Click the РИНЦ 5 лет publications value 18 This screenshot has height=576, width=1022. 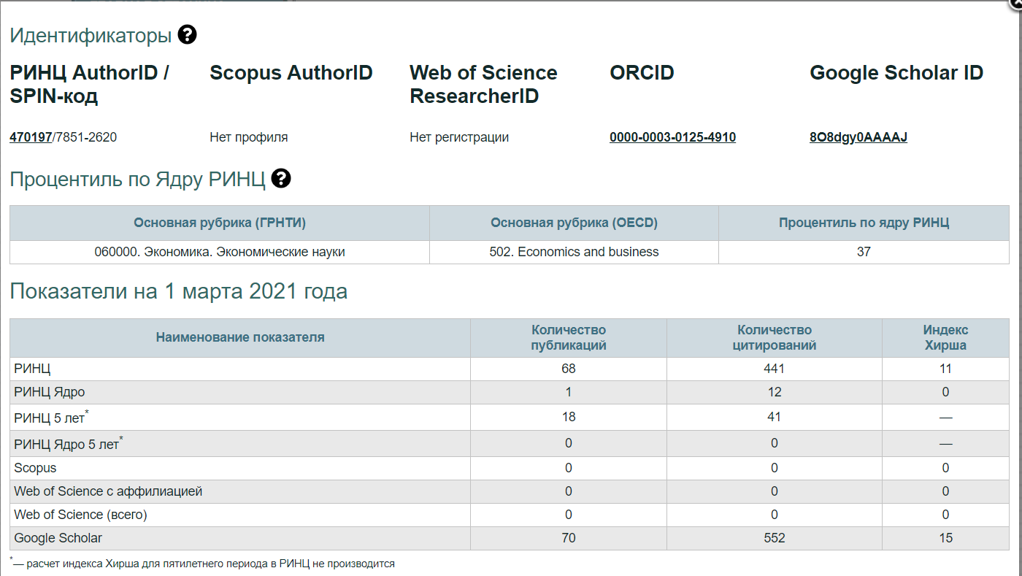[x=569, y=418]
